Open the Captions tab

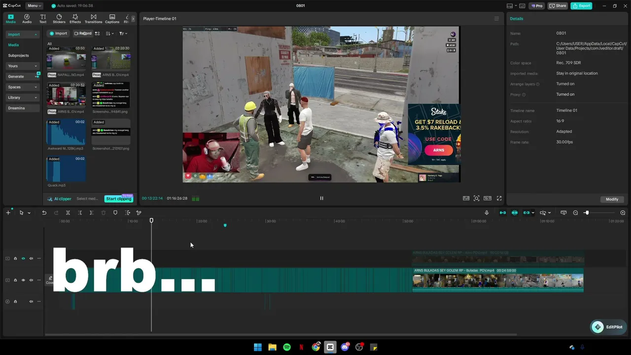[x=112, y=19]
